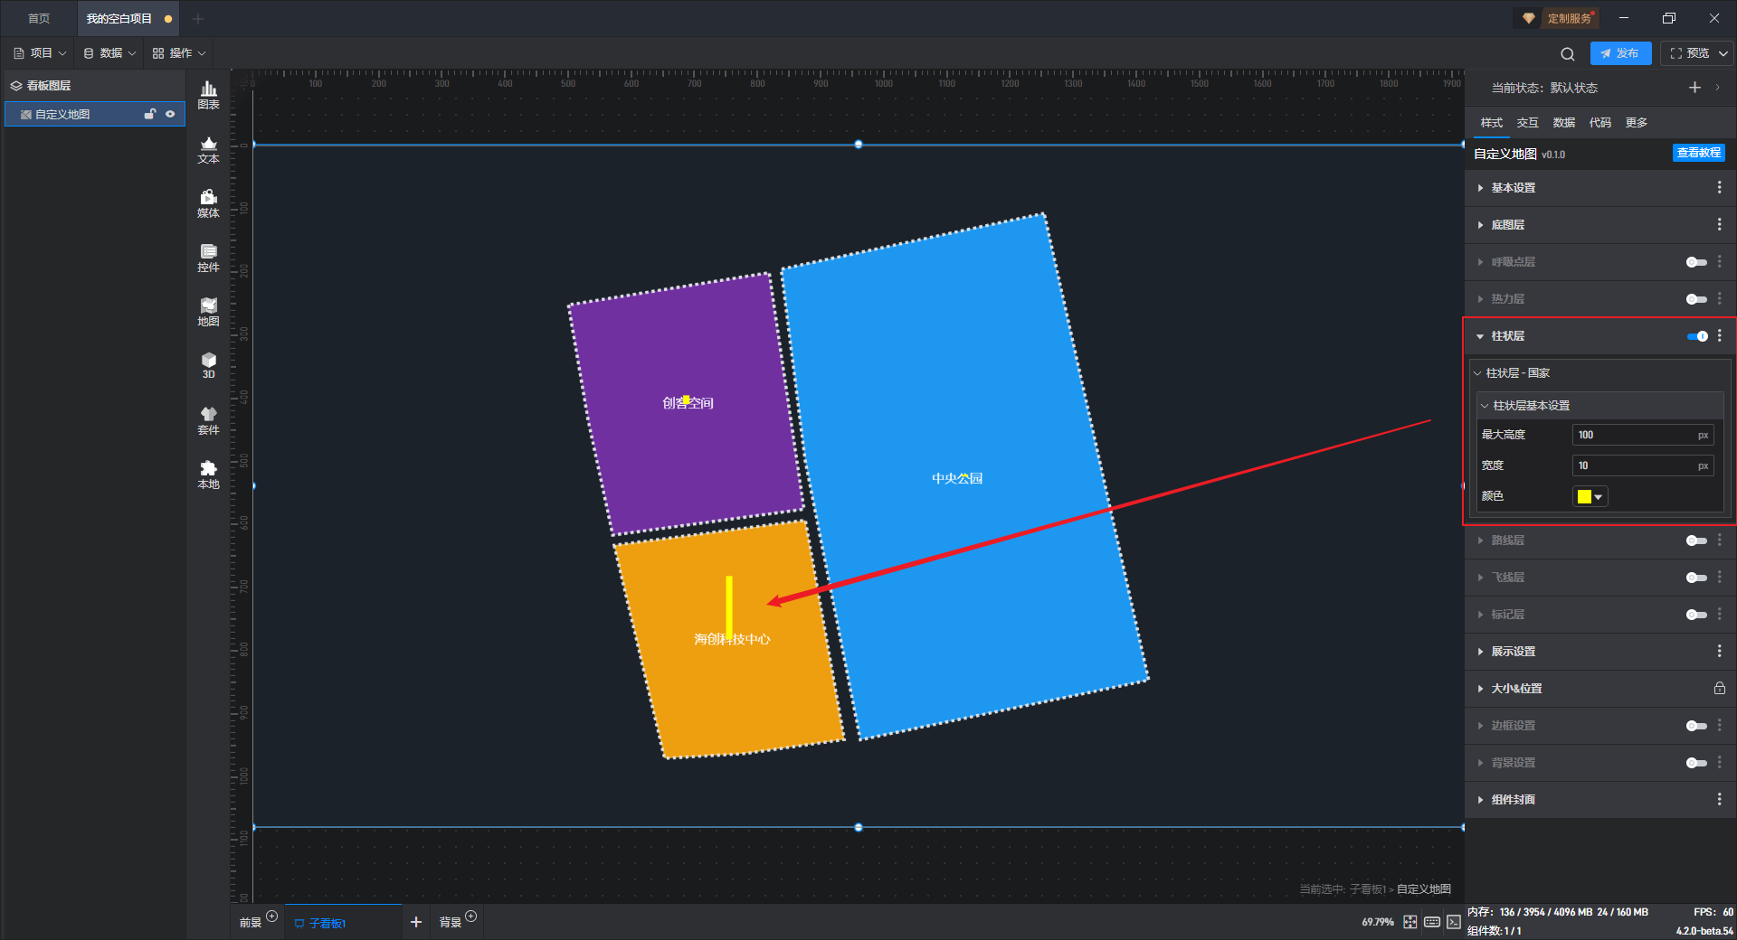Enable the 热力层 toggle

point(1696,299)
